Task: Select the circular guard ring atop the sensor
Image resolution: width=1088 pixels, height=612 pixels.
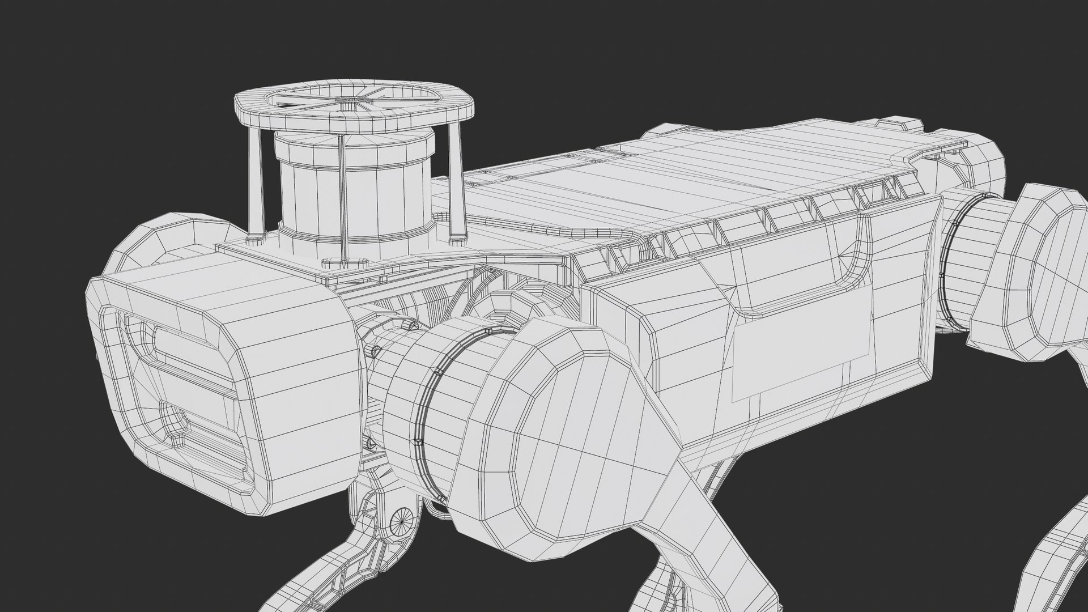Action: coord(354,108)
